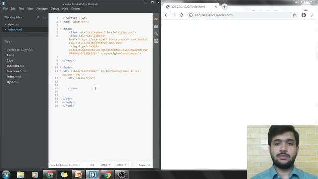
Task: Open 6sections.html in project tree
Action: click(x=16, y=71)
